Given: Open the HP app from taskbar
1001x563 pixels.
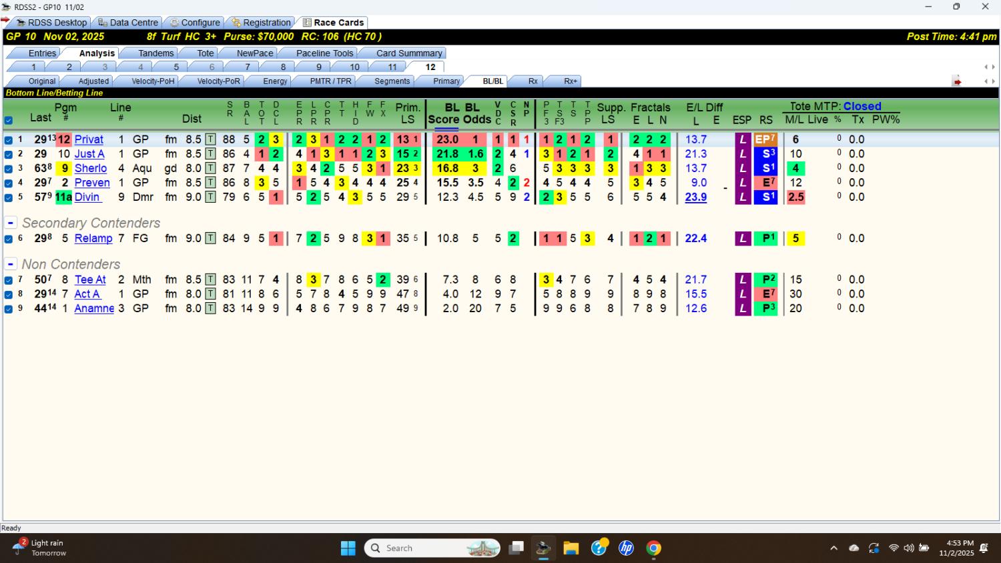Looking at the screenshot, I should click(x=626, y=548).
